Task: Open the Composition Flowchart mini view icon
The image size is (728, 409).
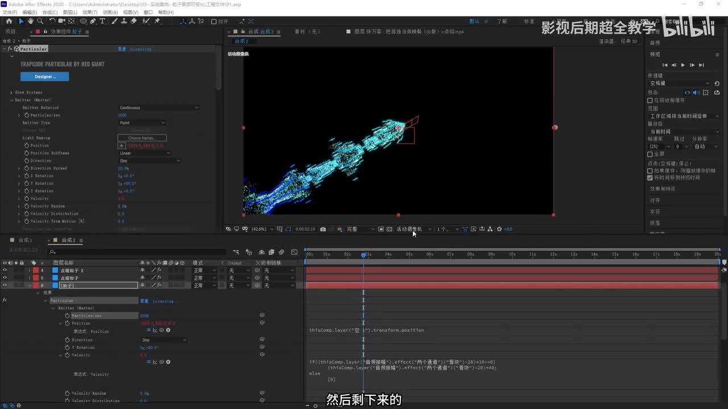Action: (x=236, y=252)
